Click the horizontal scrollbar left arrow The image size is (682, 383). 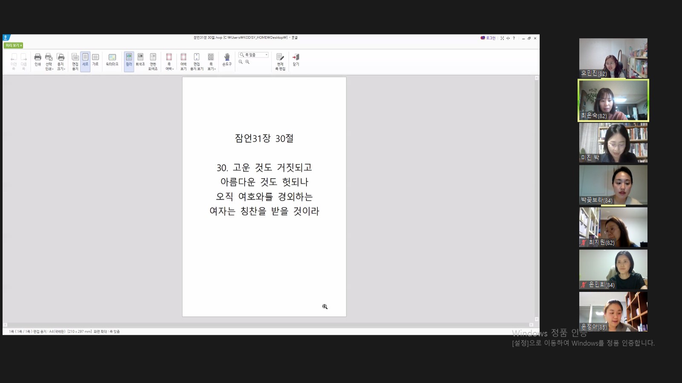click(x=5, y=325)
